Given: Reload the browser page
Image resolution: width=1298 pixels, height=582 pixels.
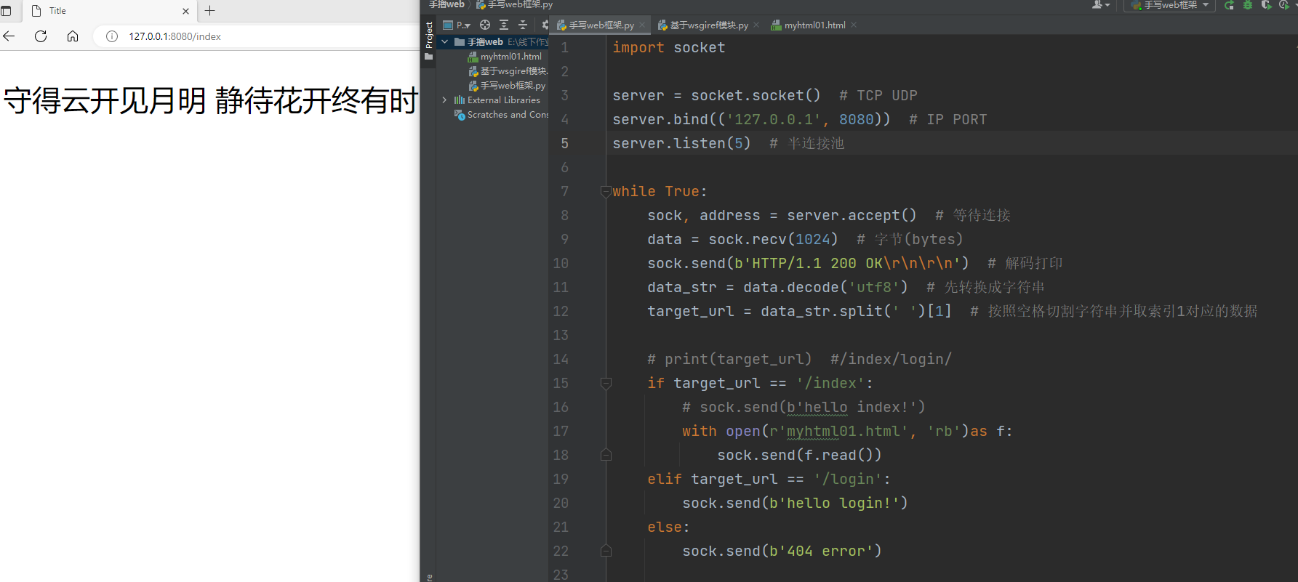Looking at the screenshot, I should tap(41, 36).
